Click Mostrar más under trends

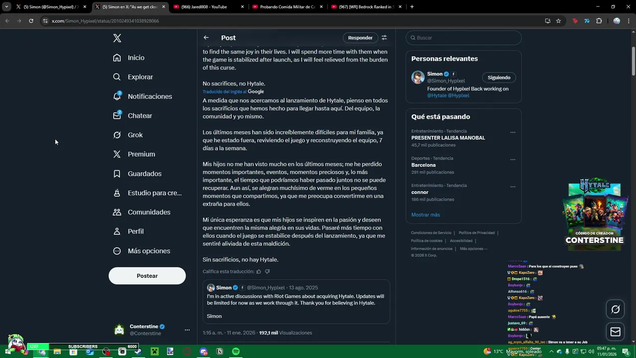pos(425,215)
